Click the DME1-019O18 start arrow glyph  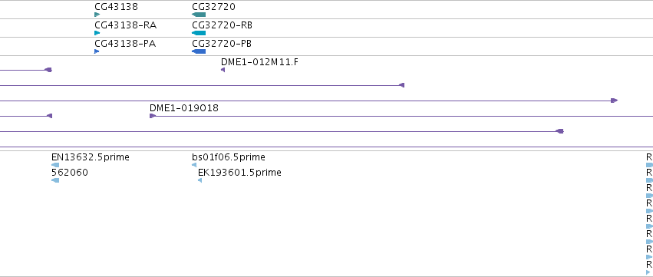(x=153, y=116)
